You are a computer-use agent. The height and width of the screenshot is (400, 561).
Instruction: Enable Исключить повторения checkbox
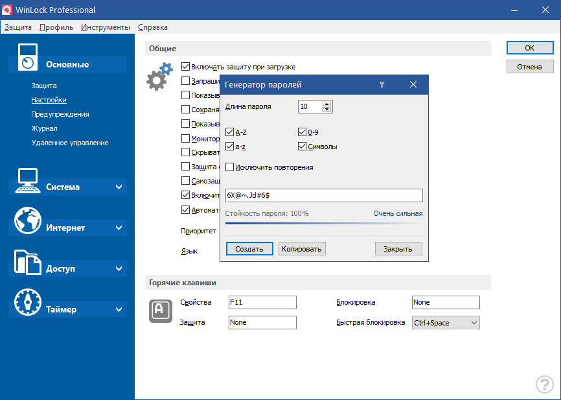[x=230, y=167]
